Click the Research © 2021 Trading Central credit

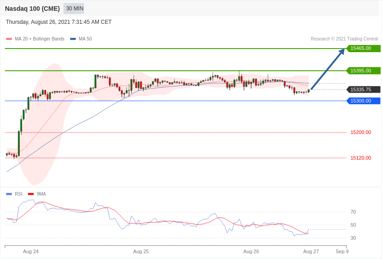click(344, 39)
